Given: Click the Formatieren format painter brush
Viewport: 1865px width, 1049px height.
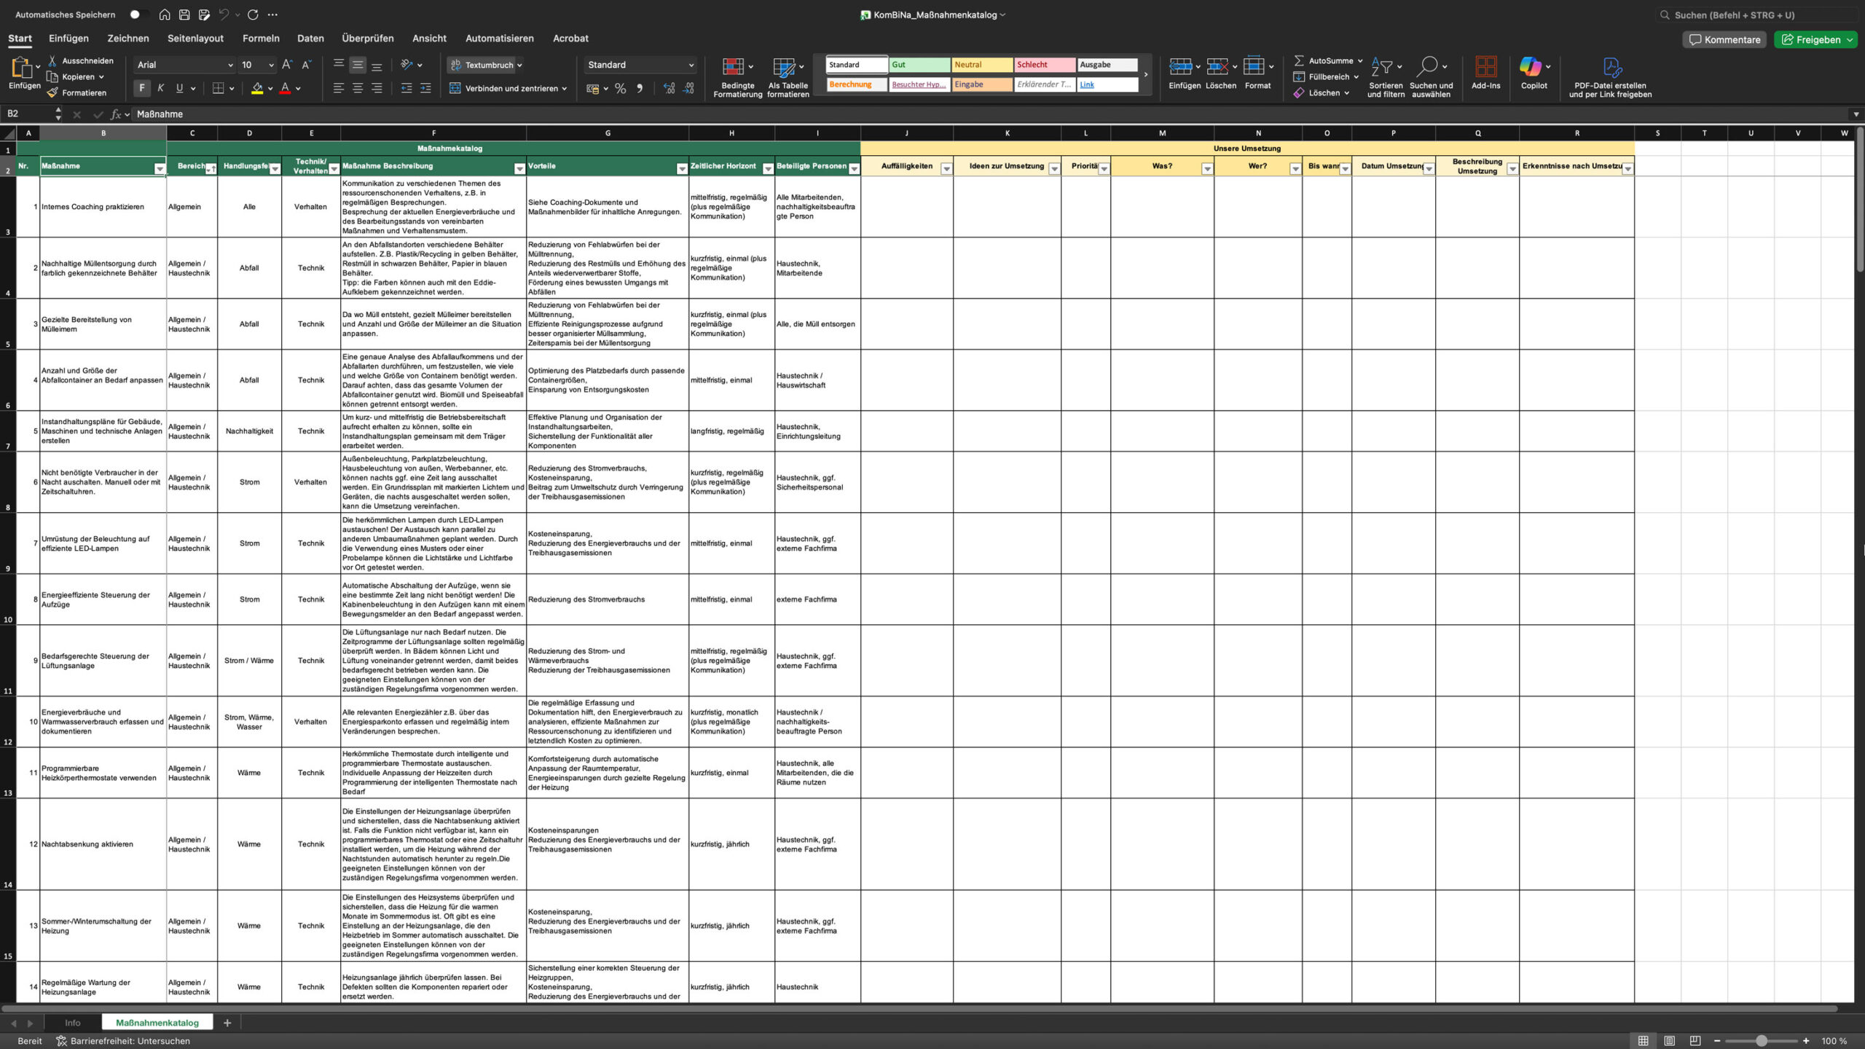Looking at the screenshot, I should tap(52, 93).
